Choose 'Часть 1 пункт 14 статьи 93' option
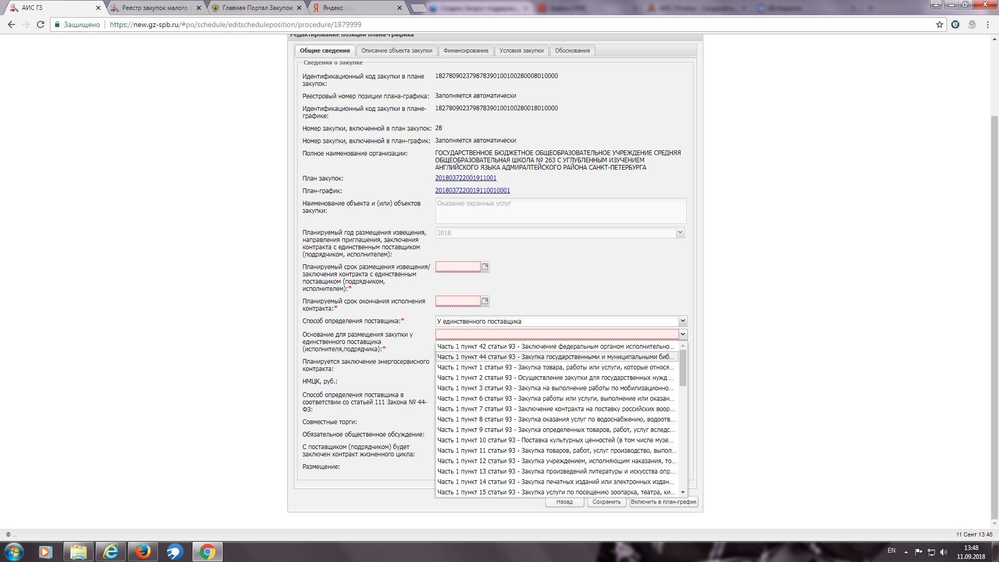This screenshot has height=562, width=999. (x=555, y=482)
